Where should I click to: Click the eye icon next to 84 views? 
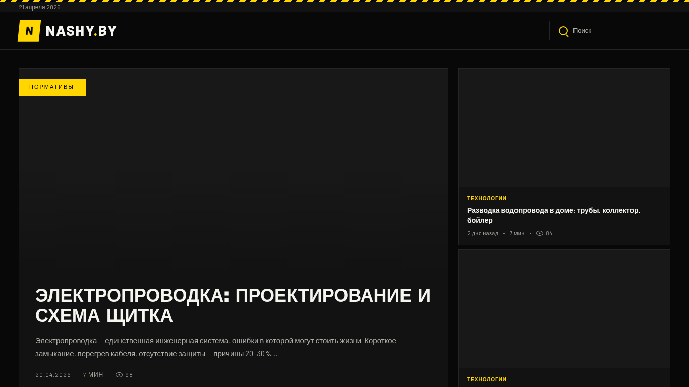pos(540,233)
